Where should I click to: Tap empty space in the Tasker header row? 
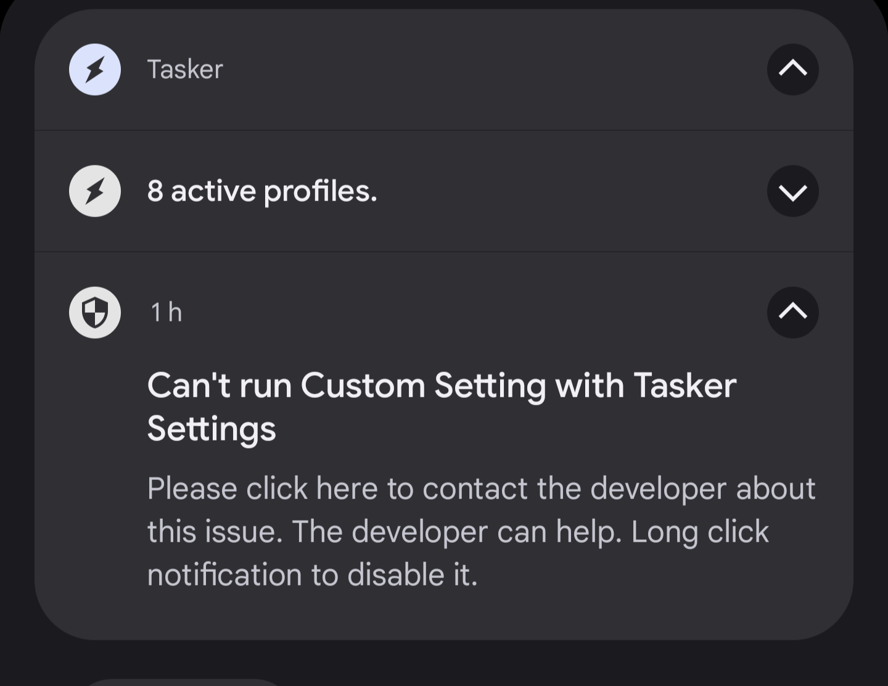[493, 69]
